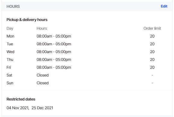
Task: Click the Day column header
Action: (x=10, y=28)
